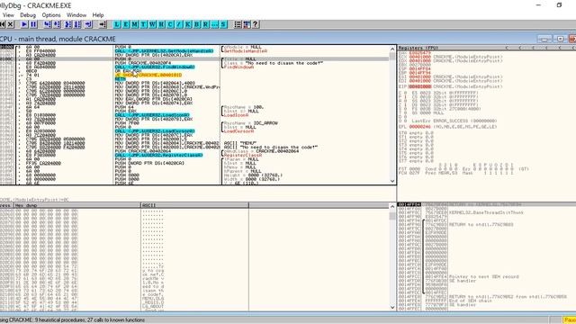Open Threads window via T button

(x=143, y=24)
